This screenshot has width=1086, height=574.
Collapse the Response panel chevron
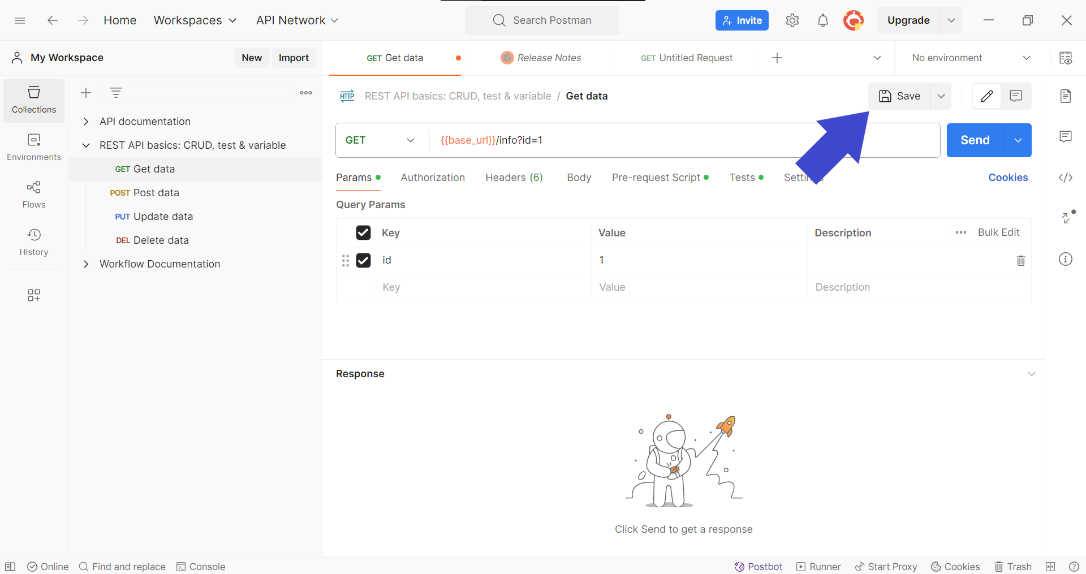(1032, 374)
